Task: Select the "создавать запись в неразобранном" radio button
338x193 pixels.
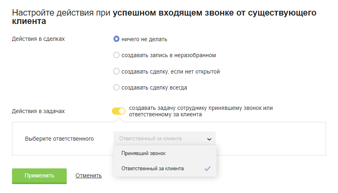Action: click(116, 55)
